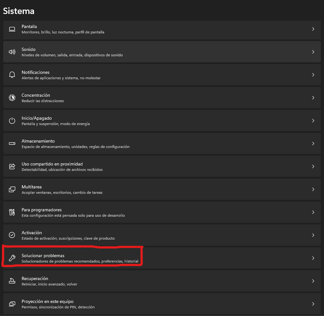Click the Activación checkmark icon

point(12,235)
